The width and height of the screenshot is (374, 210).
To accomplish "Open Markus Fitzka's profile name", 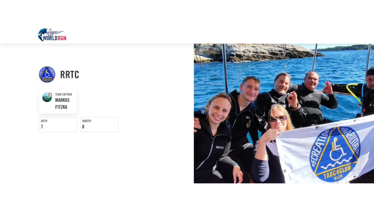I will click(x=62, y=104).
